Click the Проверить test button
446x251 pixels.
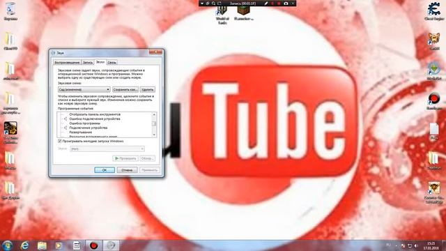tap(125, 158)
